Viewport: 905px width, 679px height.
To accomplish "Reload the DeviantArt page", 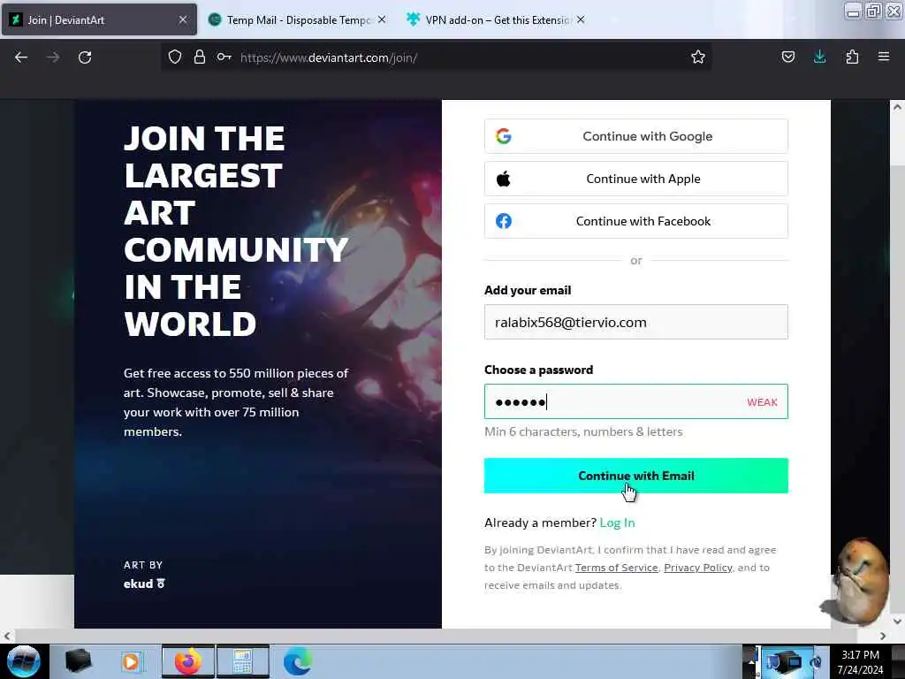I will coord(85,57).
